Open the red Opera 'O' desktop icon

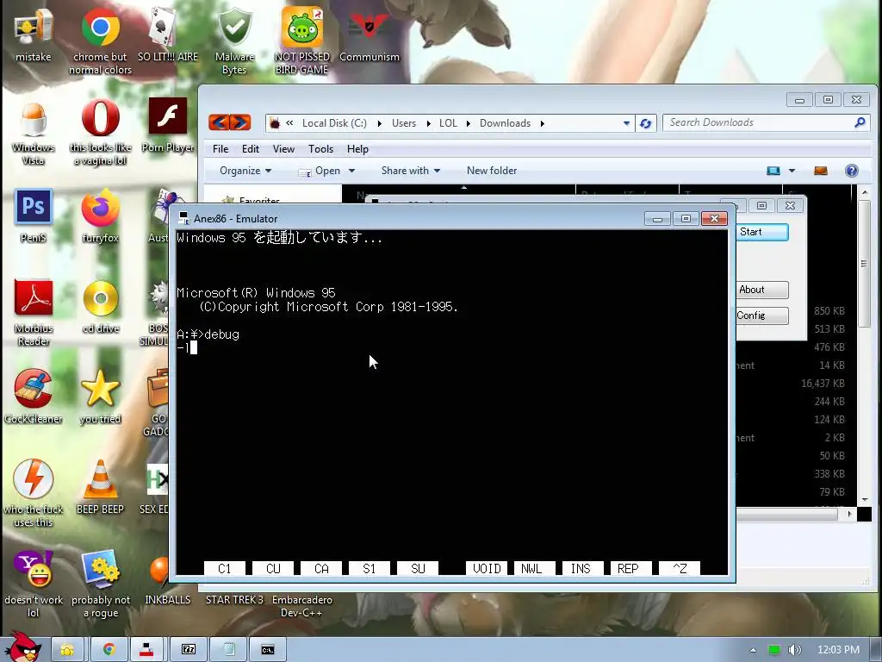(100, 118)
